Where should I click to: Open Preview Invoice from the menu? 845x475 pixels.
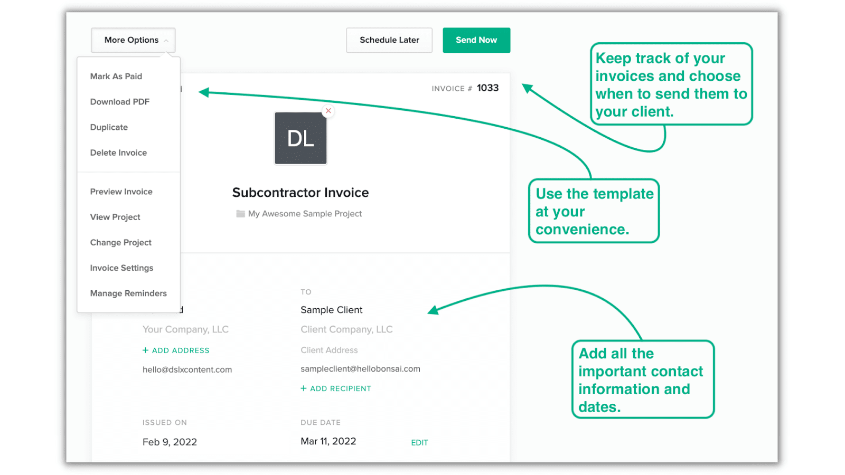pyautogui.click(x=121, y=192)
